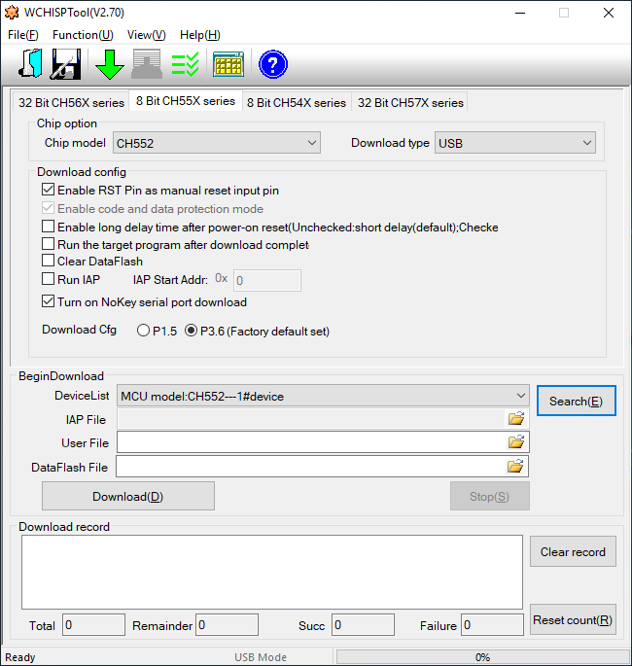Screen dimensions: 632x666
Task: Click the IAP Start Addr input field
Action: tap(267, 280)
